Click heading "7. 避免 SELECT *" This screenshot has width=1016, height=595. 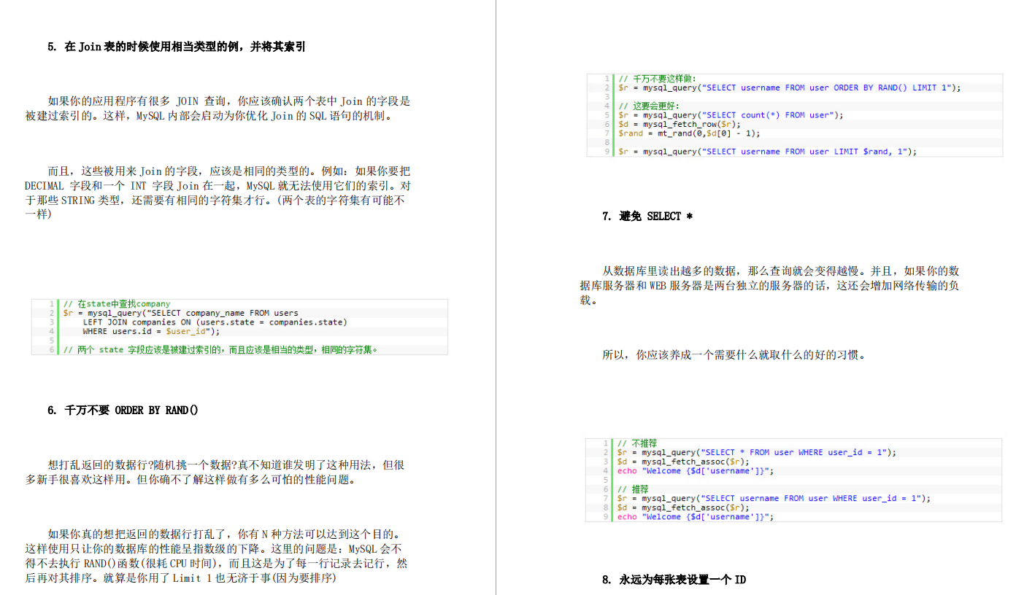tap(647, 216)
